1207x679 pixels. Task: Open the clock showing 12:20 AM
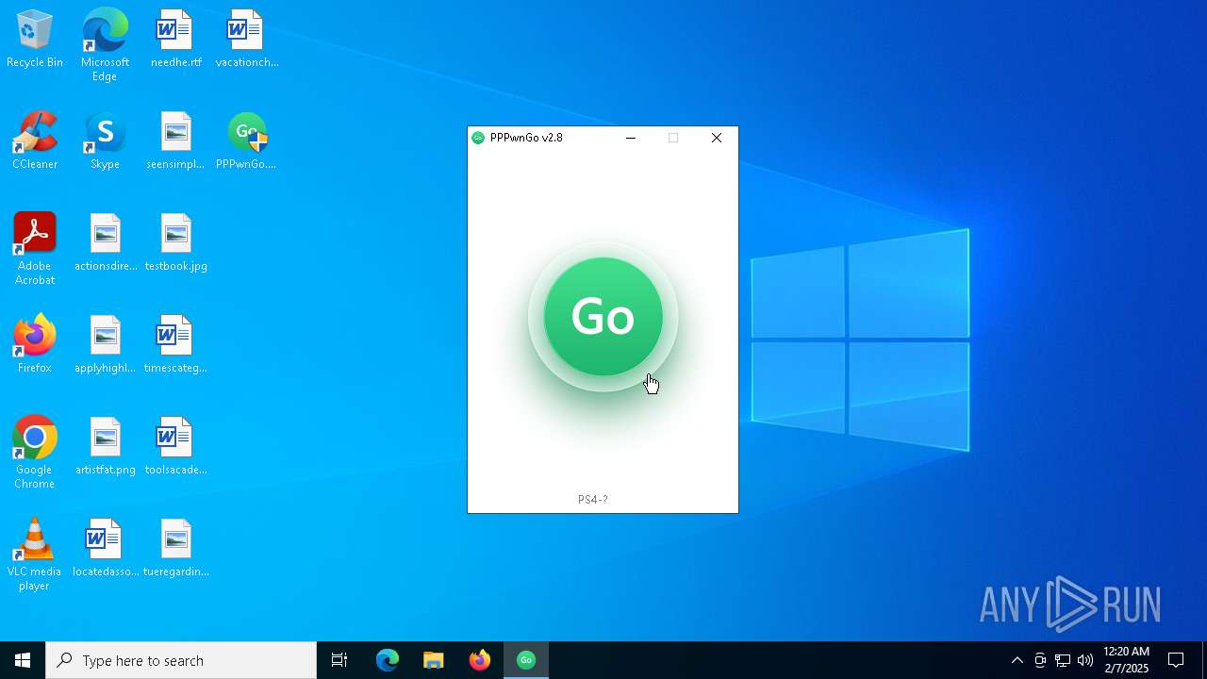coord(1127,660)
